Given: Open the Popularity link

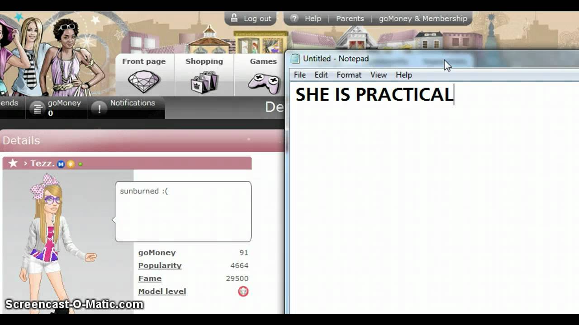Looking at the screenshot, I should tap(160, 265).
